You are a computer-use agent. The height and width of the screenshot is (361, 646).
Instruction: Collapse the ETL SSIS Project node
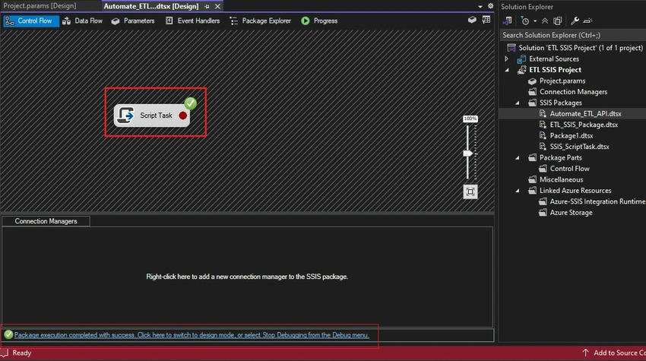507,70
